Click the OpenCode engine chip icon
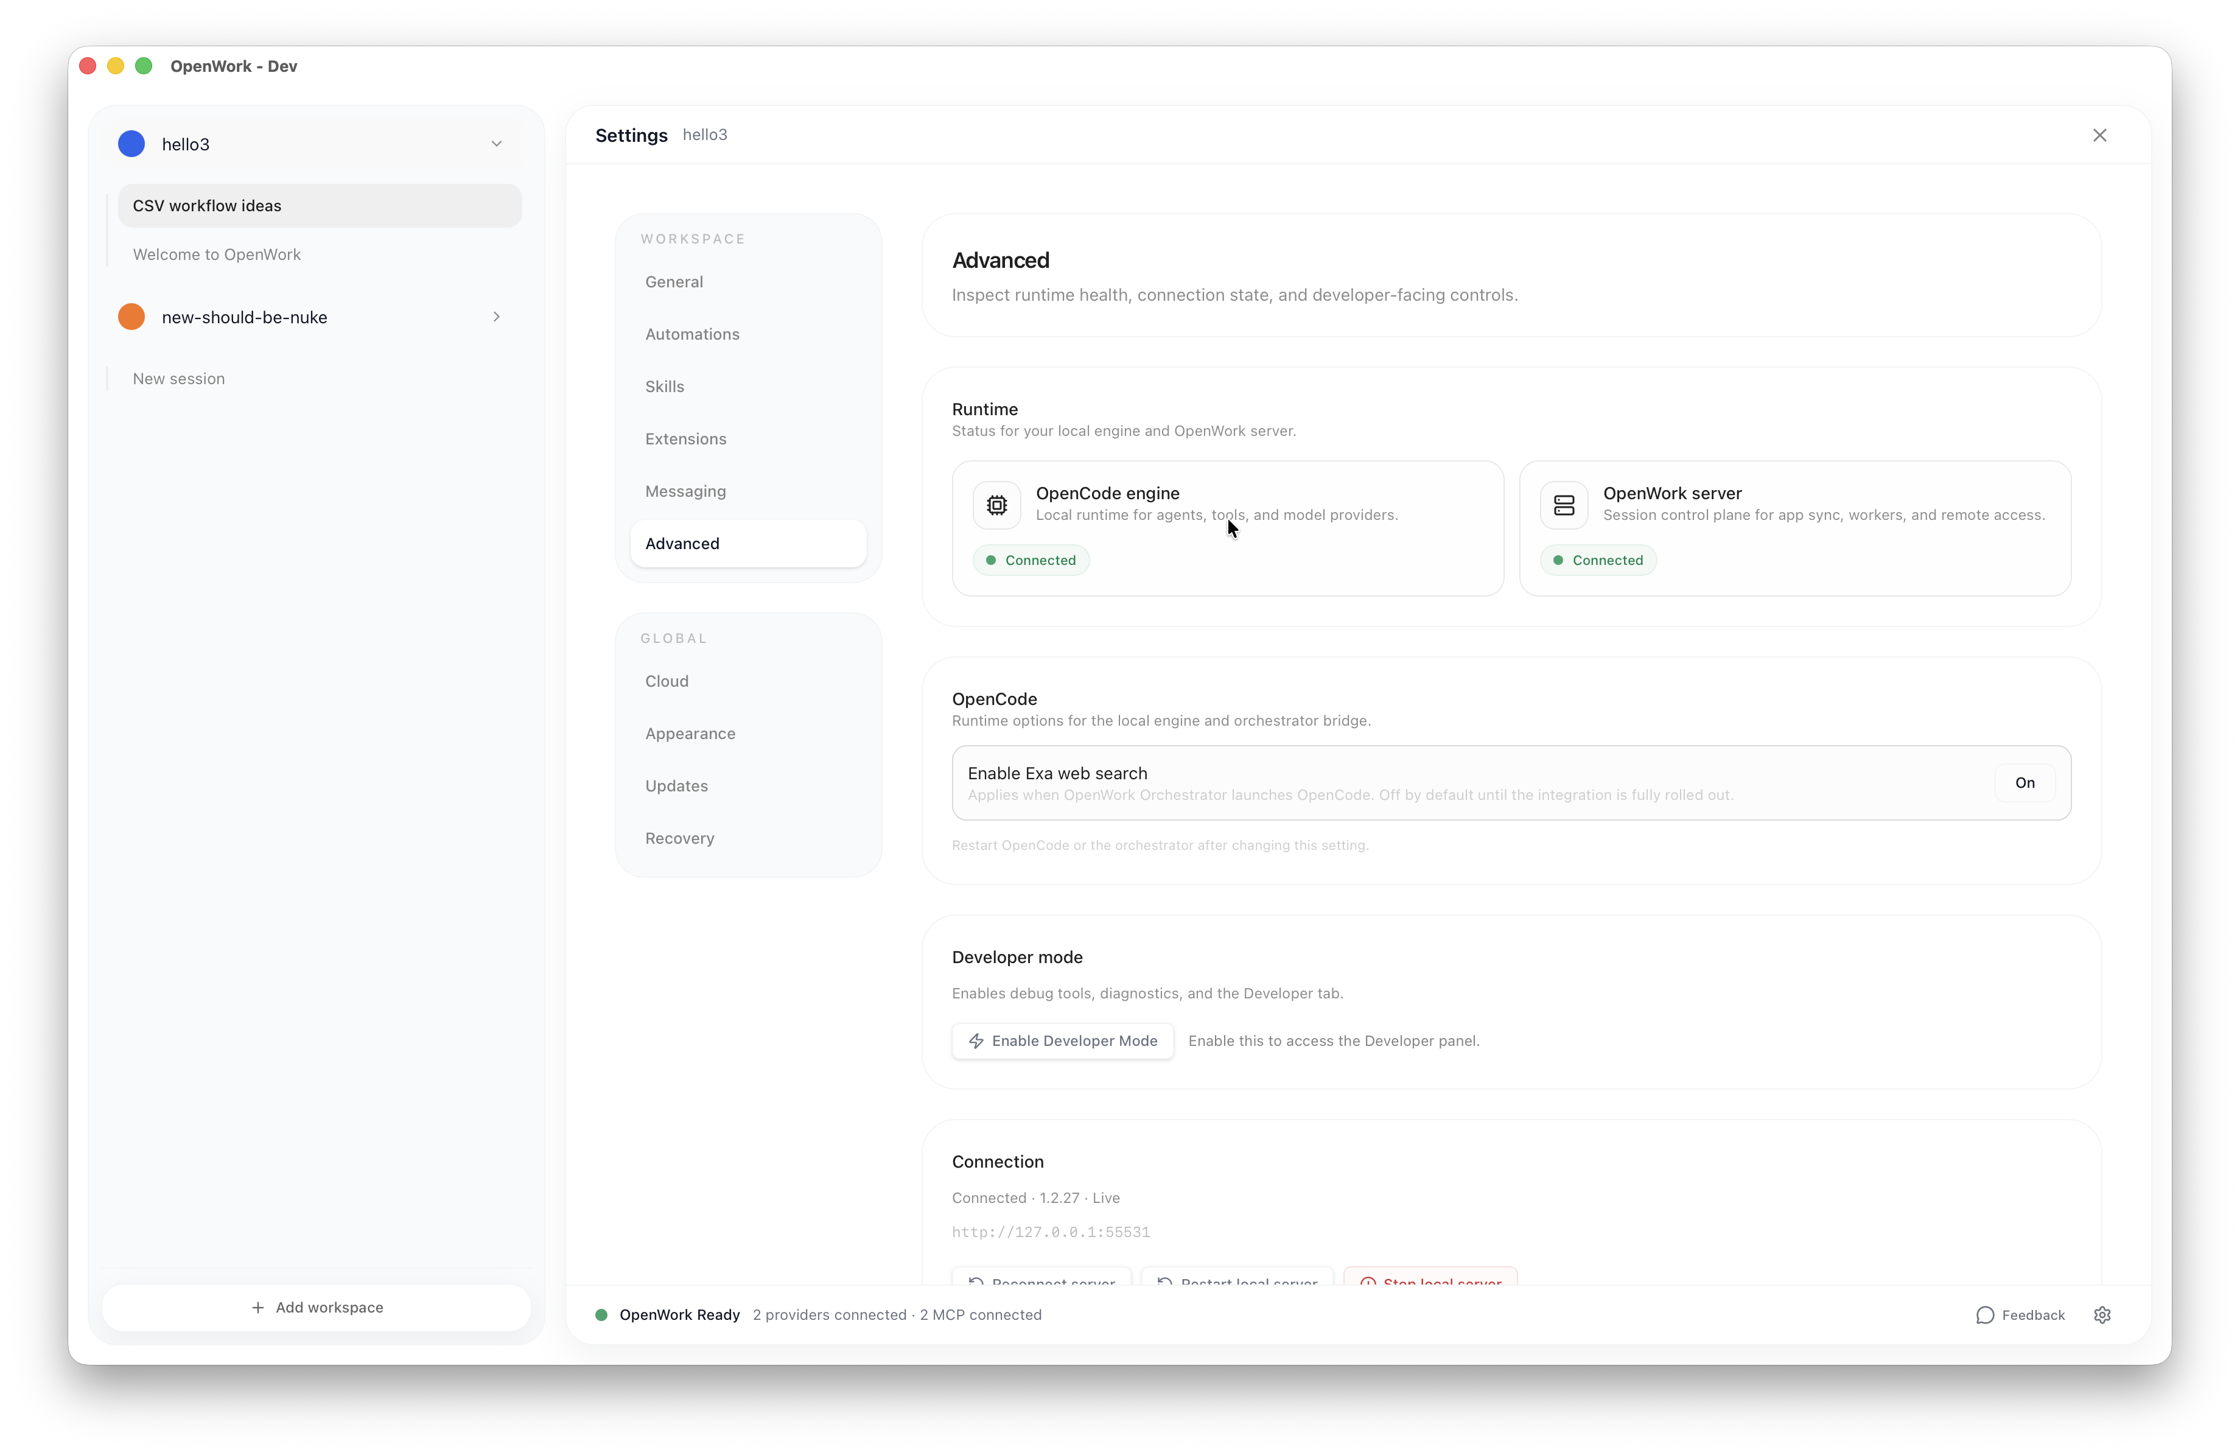Viewport: 2240px width, 1455px height. 996,505
